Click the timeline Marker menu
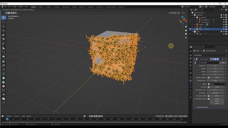Screen dimensions: 228x128 (28, 116)
